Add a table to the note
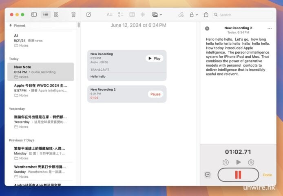This screenshot has height=196, width=283. pos(132,15)
